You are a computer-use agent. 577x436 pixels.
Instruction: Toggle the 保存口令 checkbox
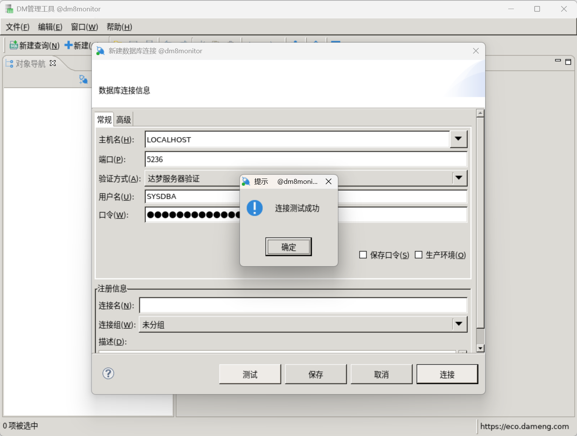coord(363,255)
